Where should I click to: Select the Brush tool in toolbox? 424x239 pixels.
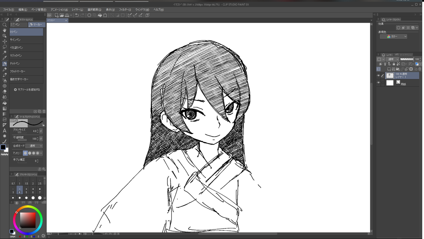coord(5,75)
